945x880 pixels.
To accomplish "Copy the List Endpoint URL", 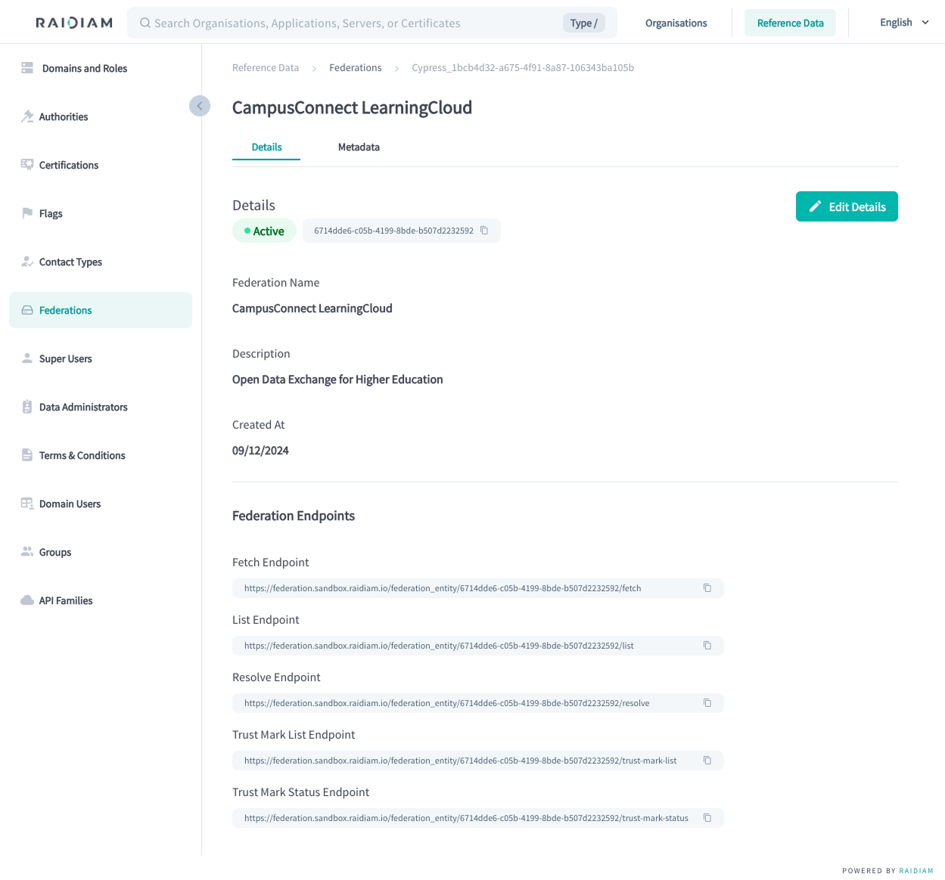I will [707, 646].
